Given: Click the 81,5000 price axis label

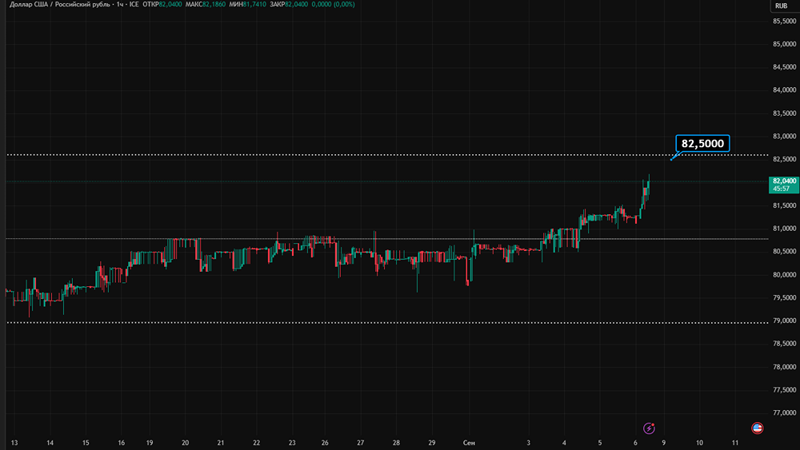Looking at the screenshot, I should coord(784,205).
